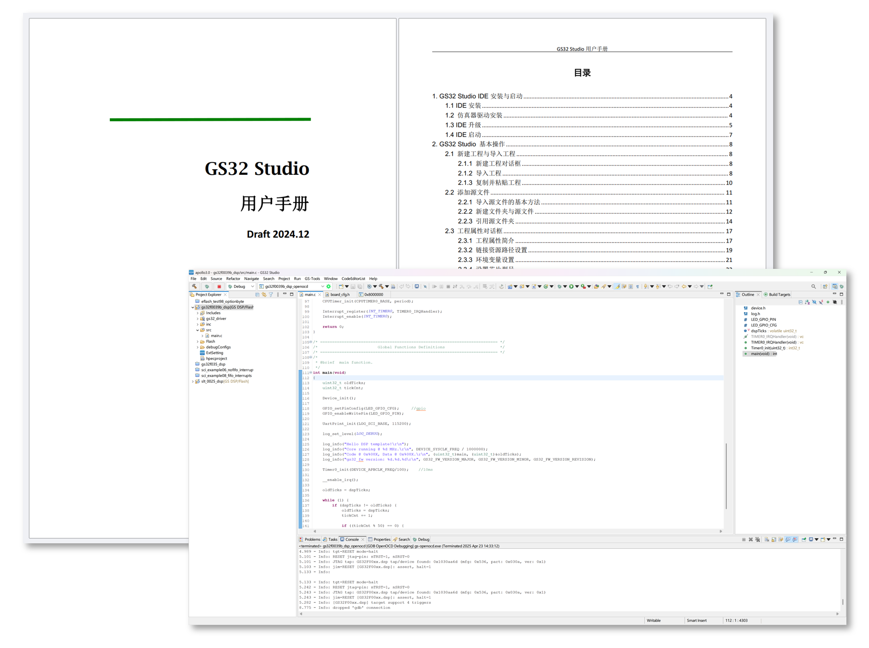Toggle Block Selection Mode icon
869x648 pixels.
[631, 286]
